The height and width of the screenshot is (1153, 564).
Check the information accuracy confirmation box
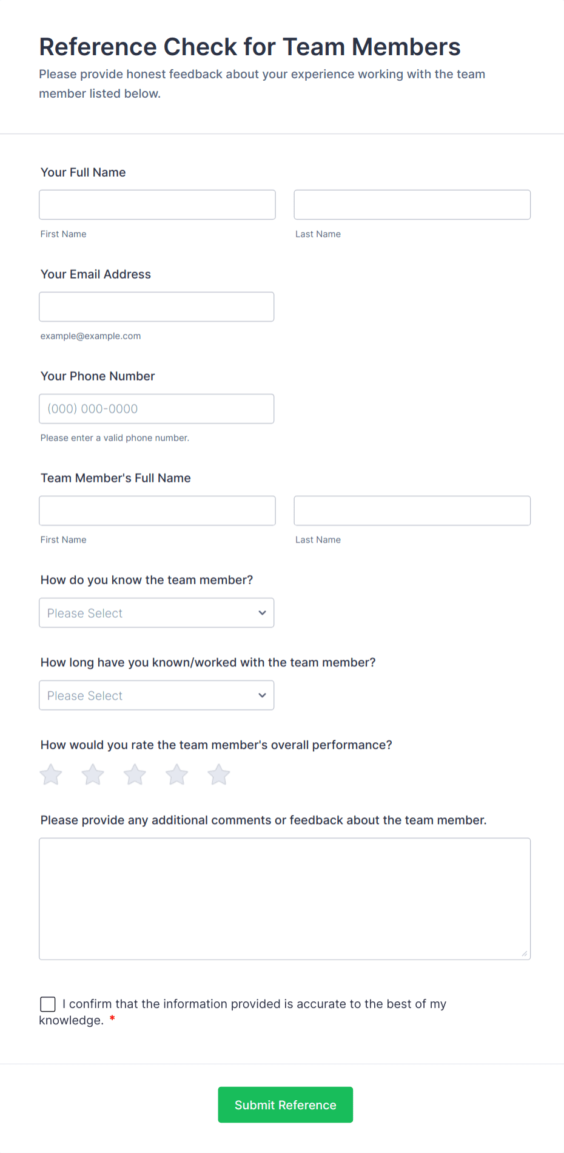click(47, 1004)
